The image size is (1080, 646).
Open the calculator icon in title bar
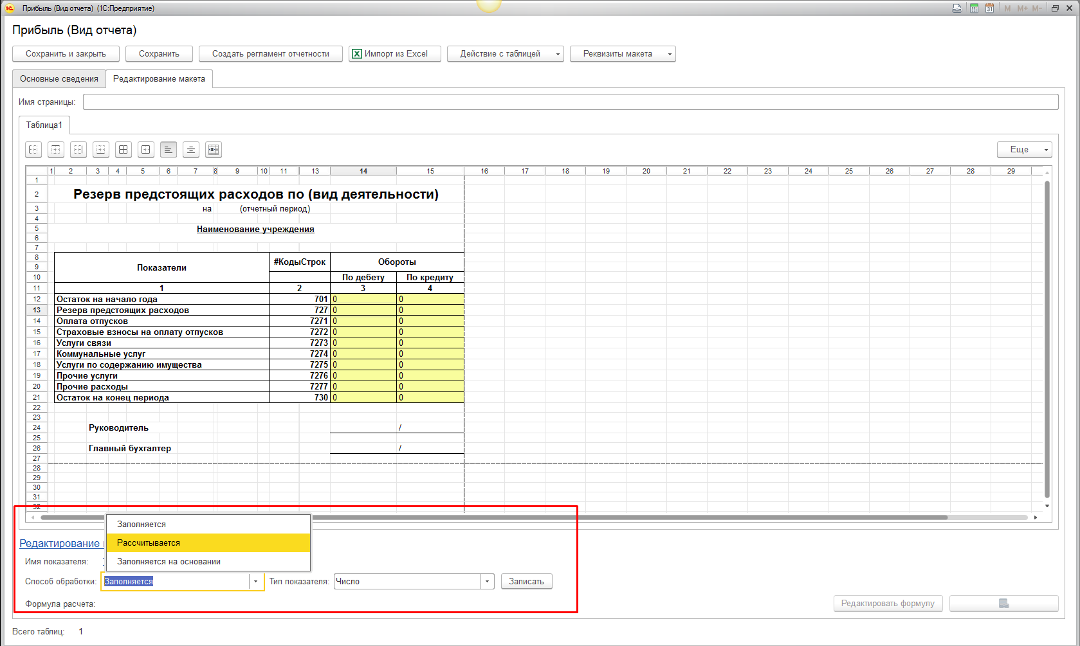tap(974, 8)
